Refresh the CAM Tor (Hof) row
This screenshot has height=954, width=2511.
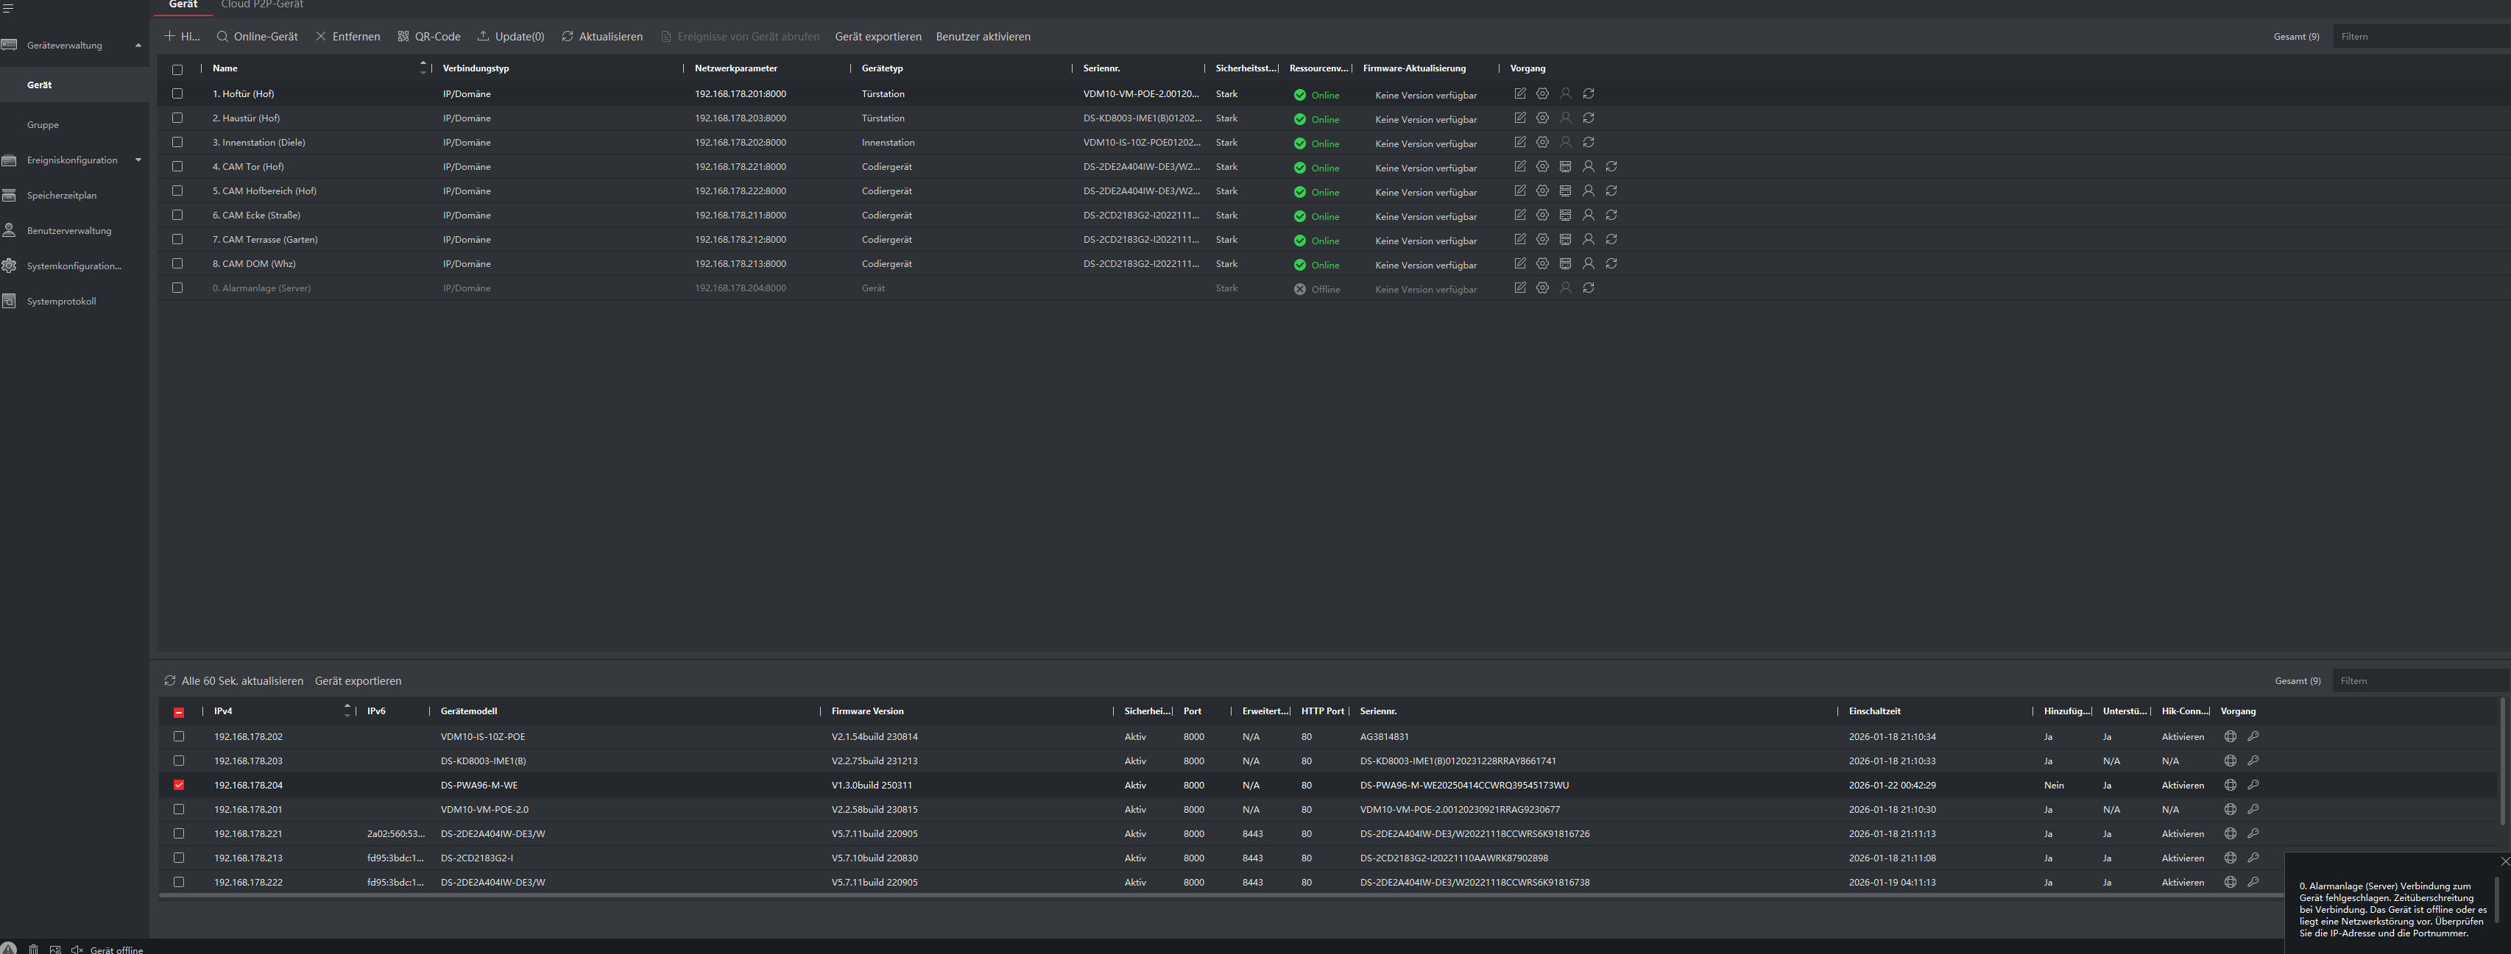1611,167
